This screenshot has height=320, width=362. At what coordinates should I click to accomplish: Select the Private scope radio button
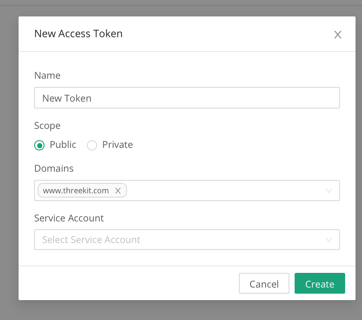92,145
